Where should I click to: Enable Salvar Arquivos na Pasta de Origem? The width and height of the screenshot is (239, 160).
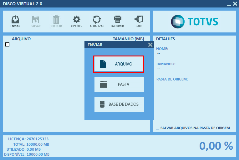click(157, 128)
